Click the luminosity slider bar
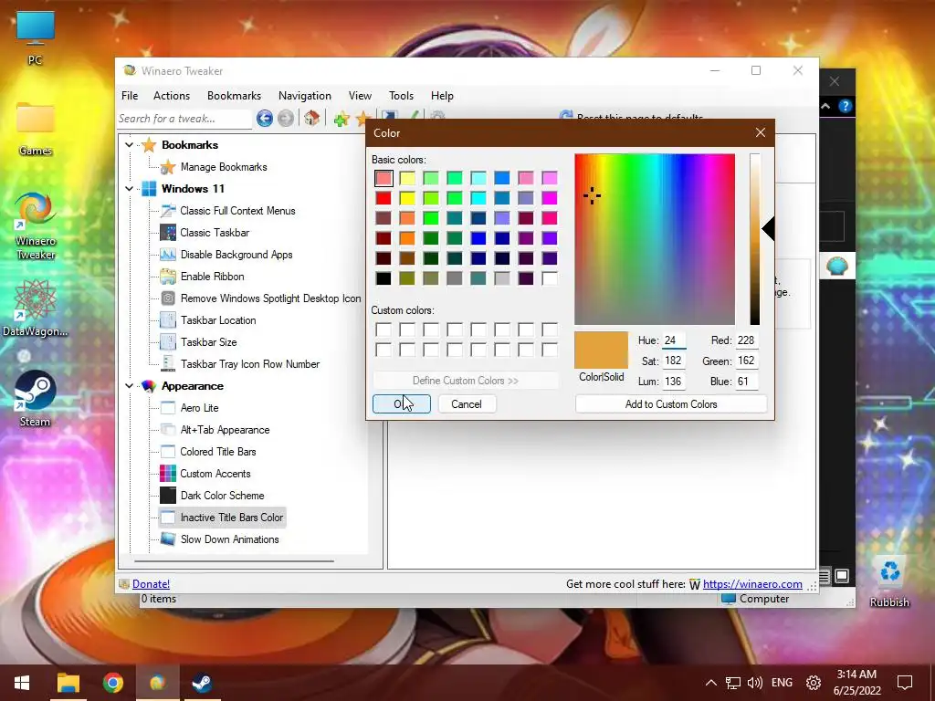This screenshot has height=701, width=935. [755, 239]
